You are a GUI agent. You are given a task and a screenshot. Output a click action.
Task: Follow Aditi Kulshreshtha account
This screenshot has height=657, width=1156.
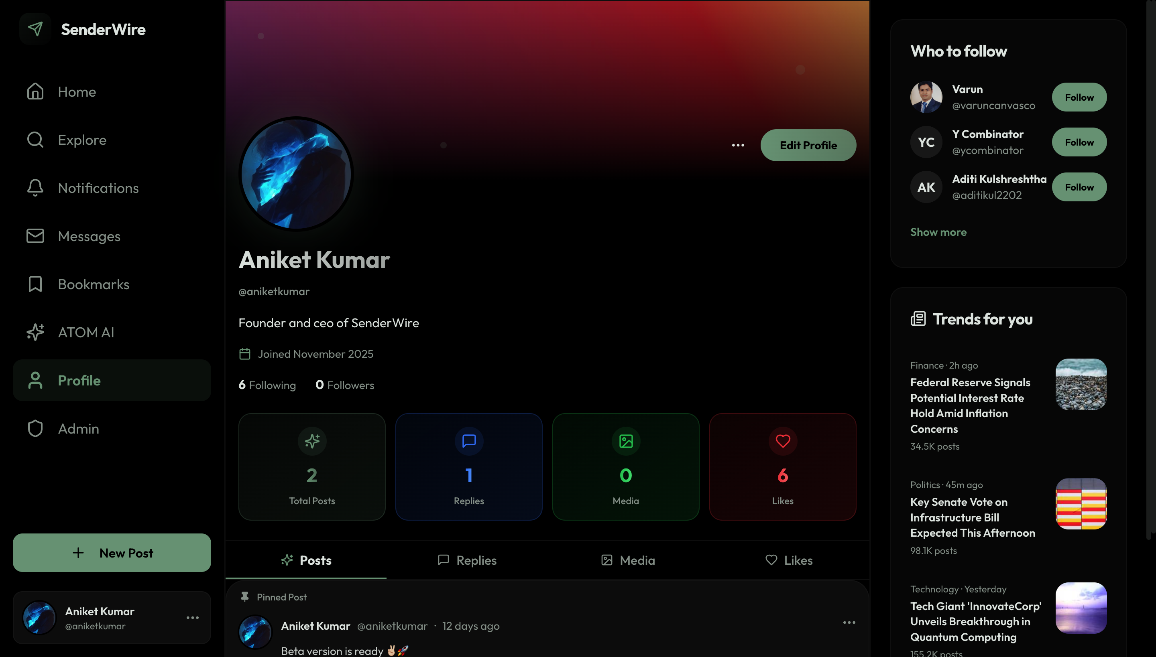pyautogui.click(x=1079, y=187)
